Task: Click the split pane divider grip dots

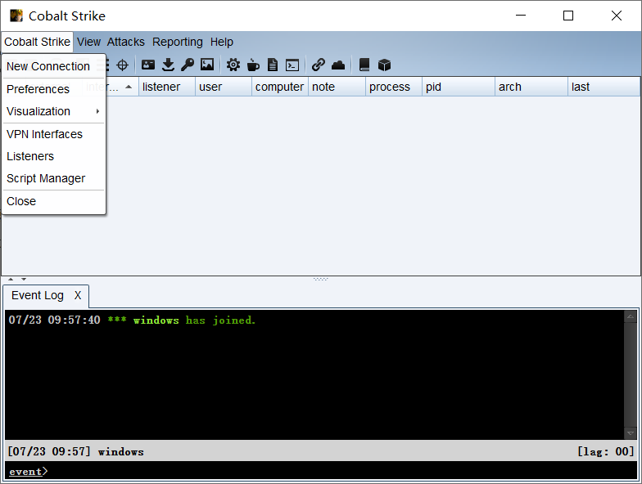Action: [321, 280]
